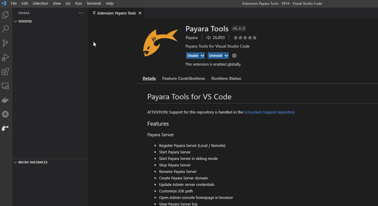378x206 pixels.
Task: Open PAYARA panel More Actions ellipsis
Action: point(81,13)
